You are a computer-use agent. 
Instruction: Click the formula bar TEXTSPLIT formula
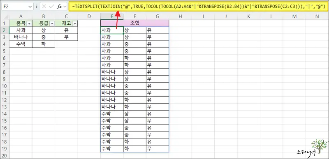pyautogui.click(x=199, y=7)
